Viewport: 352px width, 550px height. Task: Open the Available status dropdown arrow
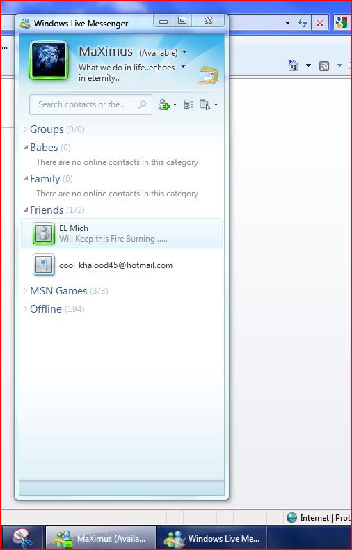click(x=185, y=53)
